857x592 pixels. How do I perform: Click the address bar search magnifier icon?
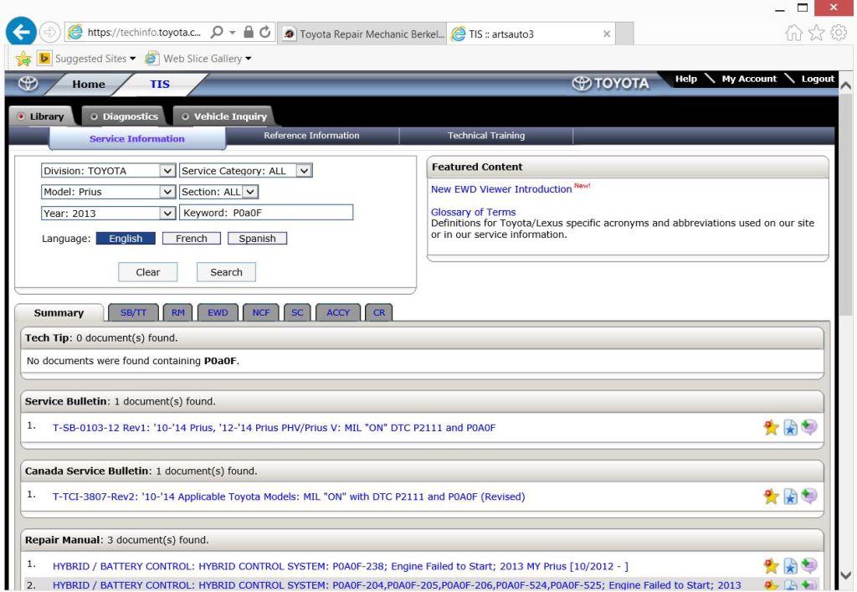click(x=217, y=33)
